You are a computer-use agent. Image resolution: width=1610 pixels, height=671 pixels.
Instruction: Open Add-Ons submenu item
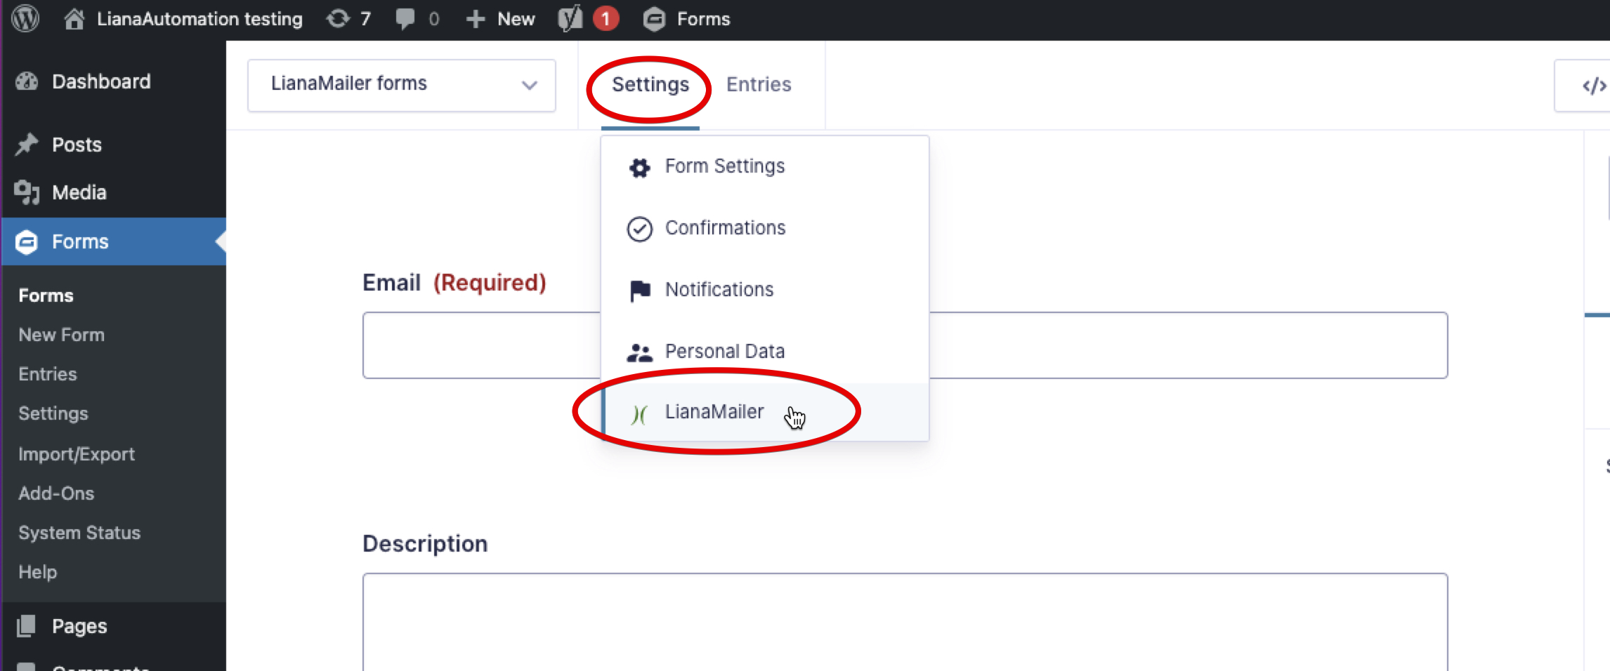[x=56, y=493]
